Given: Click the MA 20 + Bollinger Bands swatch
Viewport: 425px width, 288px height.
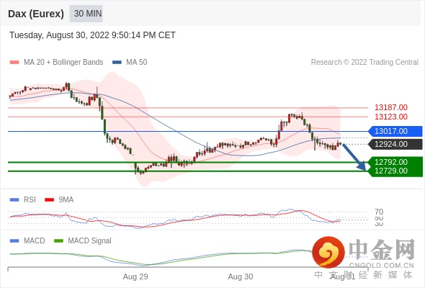Looking at the screenshot, I should [x=14, y=63].
